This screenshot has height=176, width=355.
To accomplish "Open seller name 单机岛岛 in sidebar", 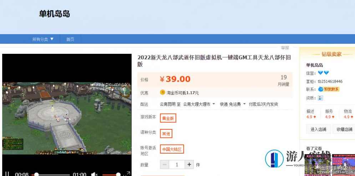I will 314,65.
